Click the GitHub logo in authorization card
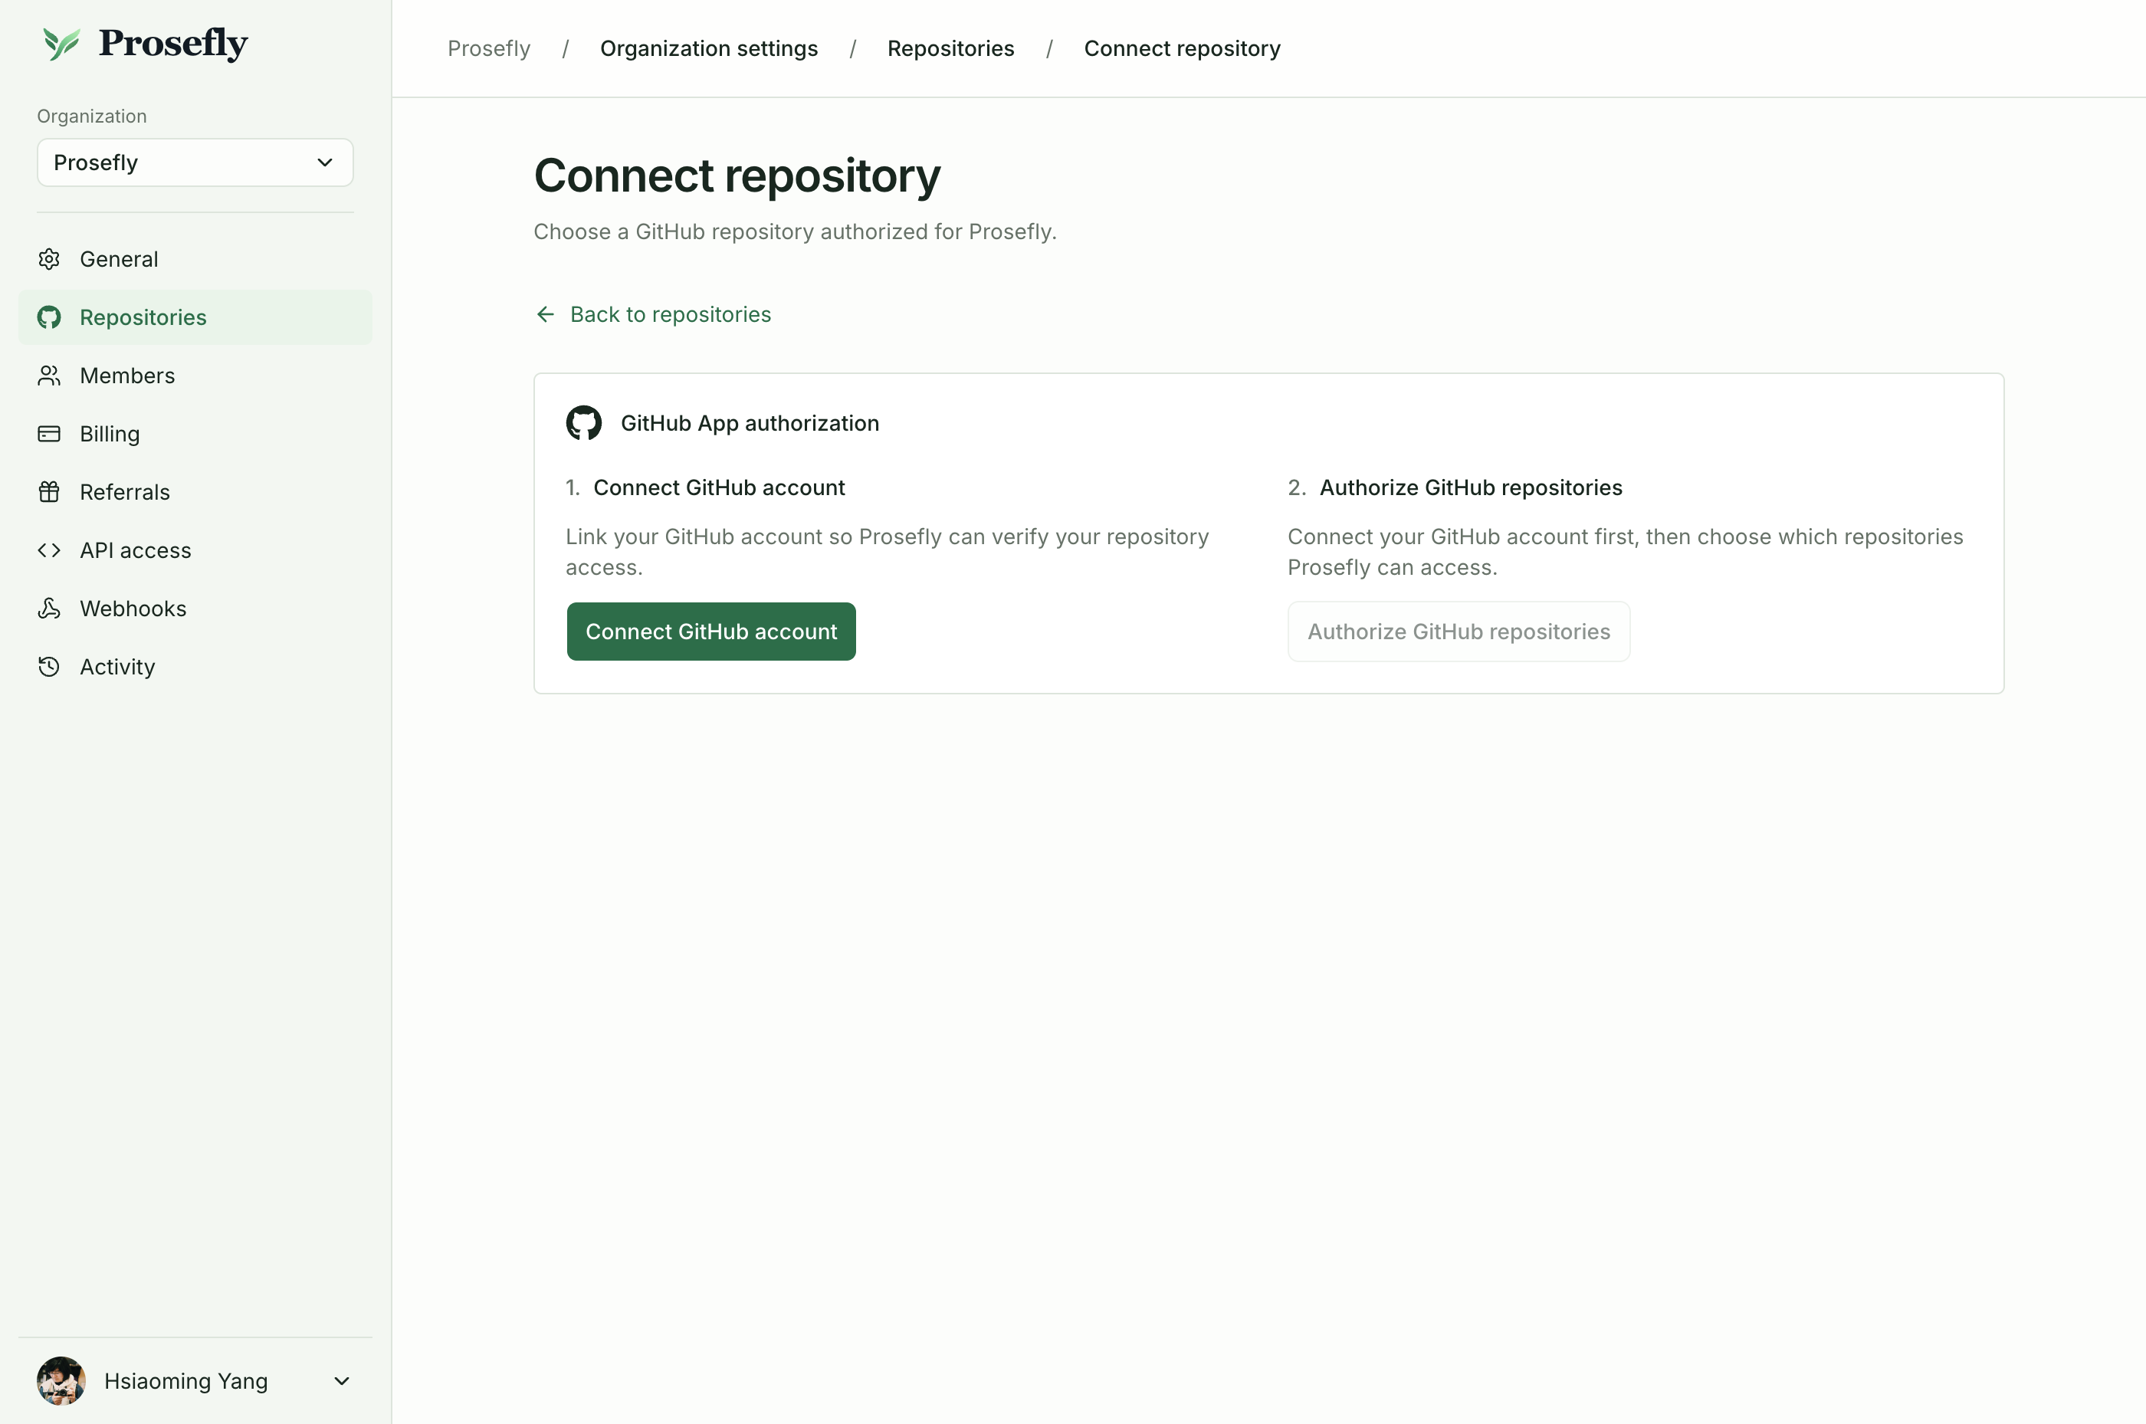The height and width of the screenshot is (1424, 2146). tap(584, 423)
